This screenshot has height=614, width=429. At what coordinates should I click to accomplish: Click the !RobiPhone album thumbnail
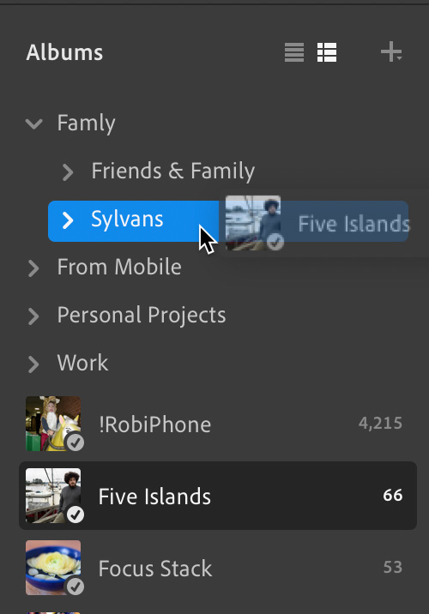point(53,424)
